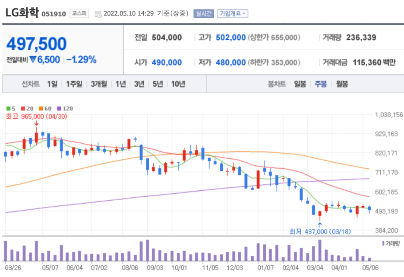Click the 저가 value 480,000
The width and height of the screenshot is (404, 277).
pos(230,63)
